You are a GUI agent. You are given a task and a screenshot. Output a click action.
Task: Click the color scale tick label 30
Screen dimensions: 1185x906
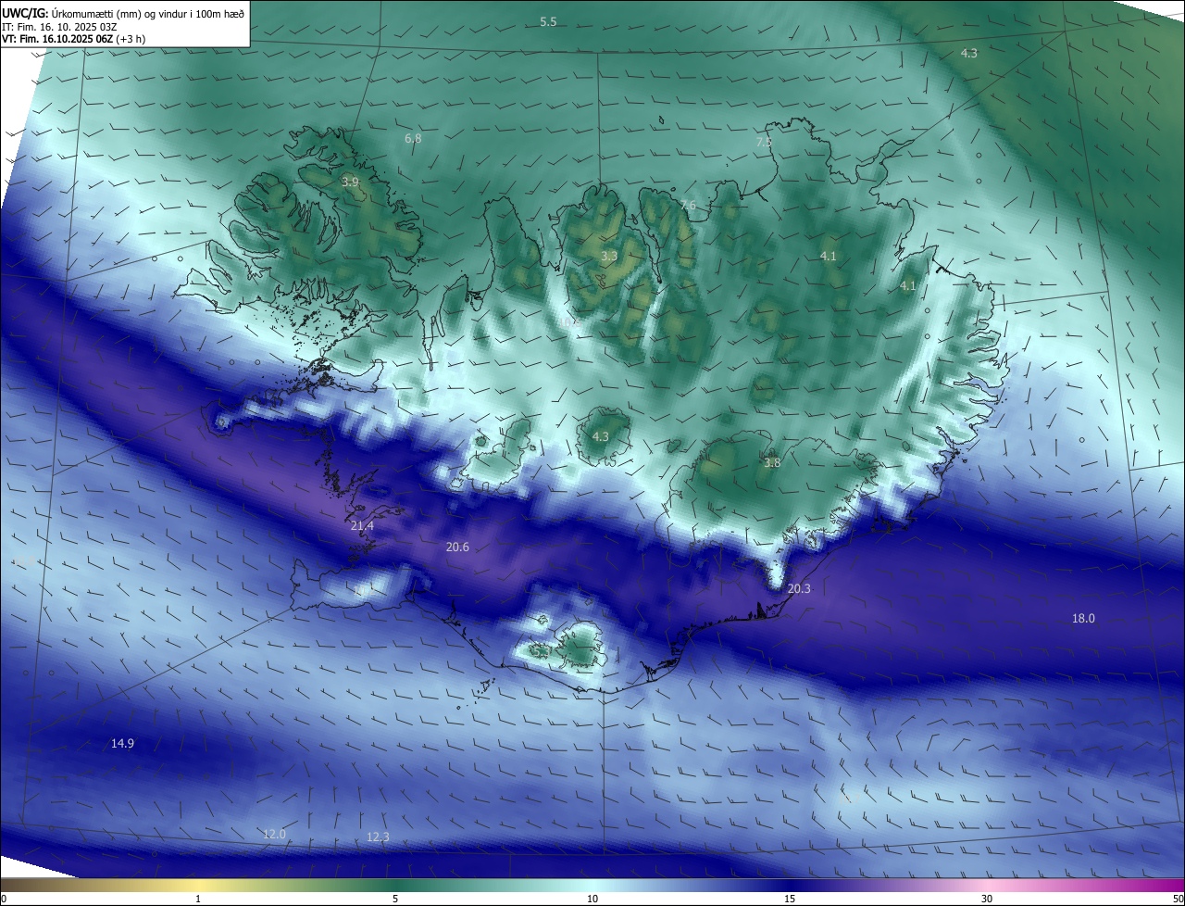click(x=987, y=899)
